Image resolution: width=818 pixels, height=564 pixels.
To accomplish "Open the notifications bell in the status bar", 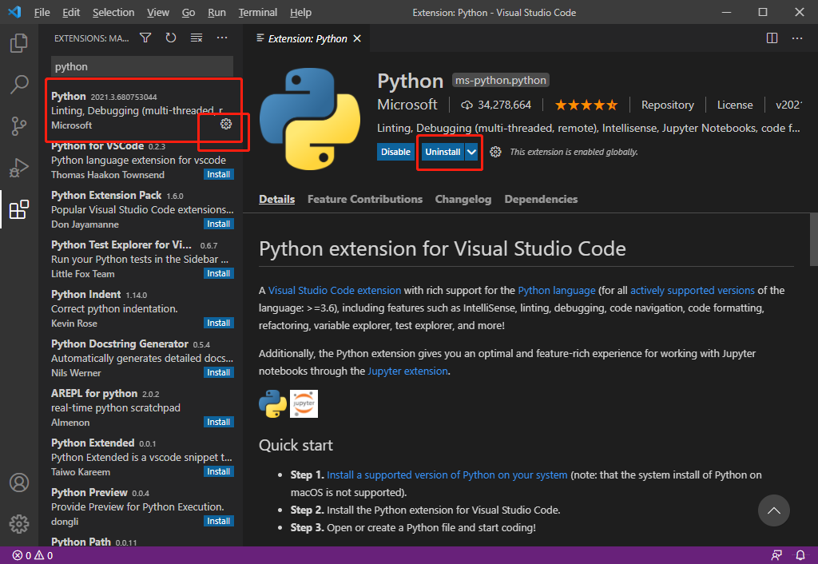I will point(800,555).
